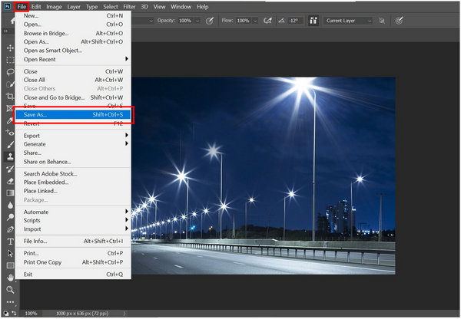The height and width of the screenshot is (319, 461).
Task: Enable airbrush-style build-up effects
Action: click(x=267, y=21)
